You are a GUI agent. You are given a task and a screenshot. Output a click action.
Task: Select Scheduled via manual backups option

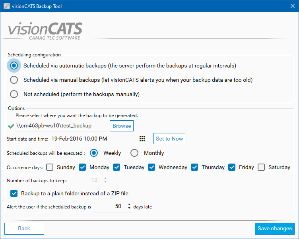tap(14, 80)
